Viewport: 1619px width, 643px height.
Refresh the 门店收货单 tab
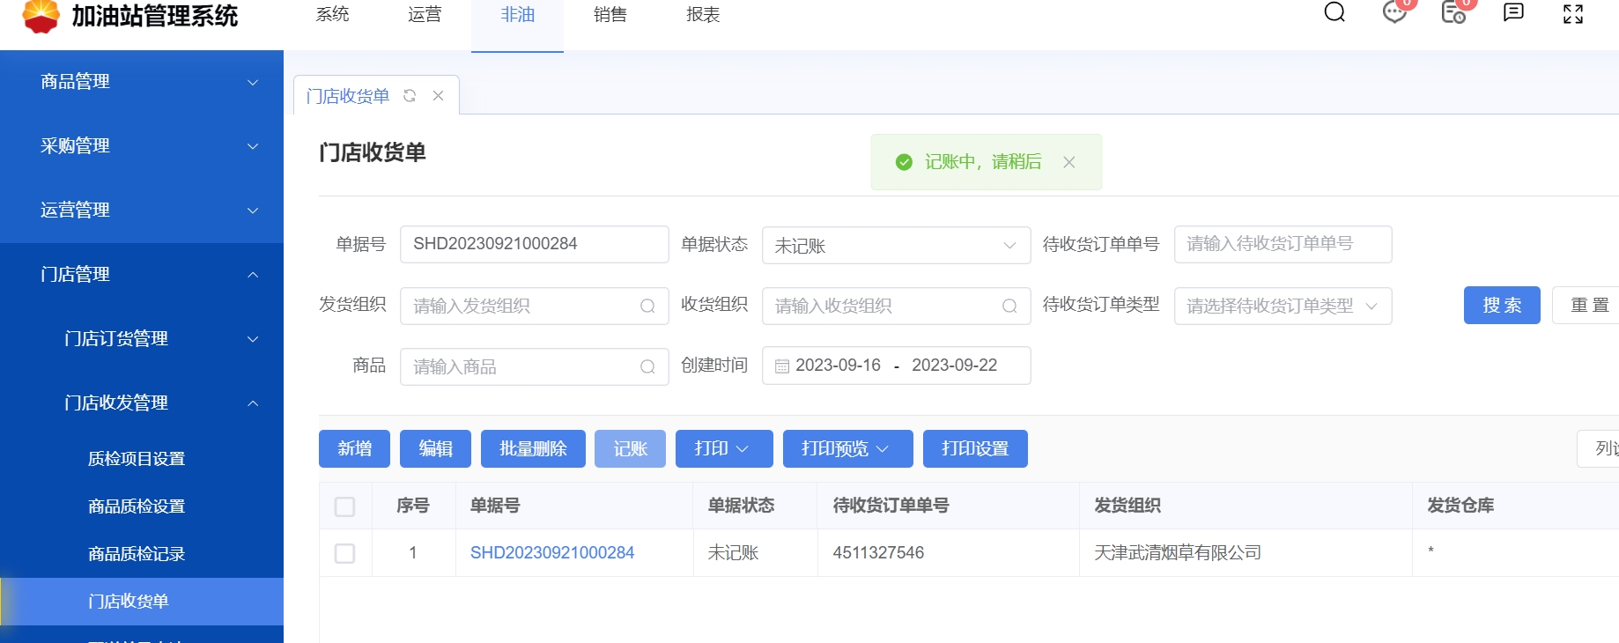[410, 96]
